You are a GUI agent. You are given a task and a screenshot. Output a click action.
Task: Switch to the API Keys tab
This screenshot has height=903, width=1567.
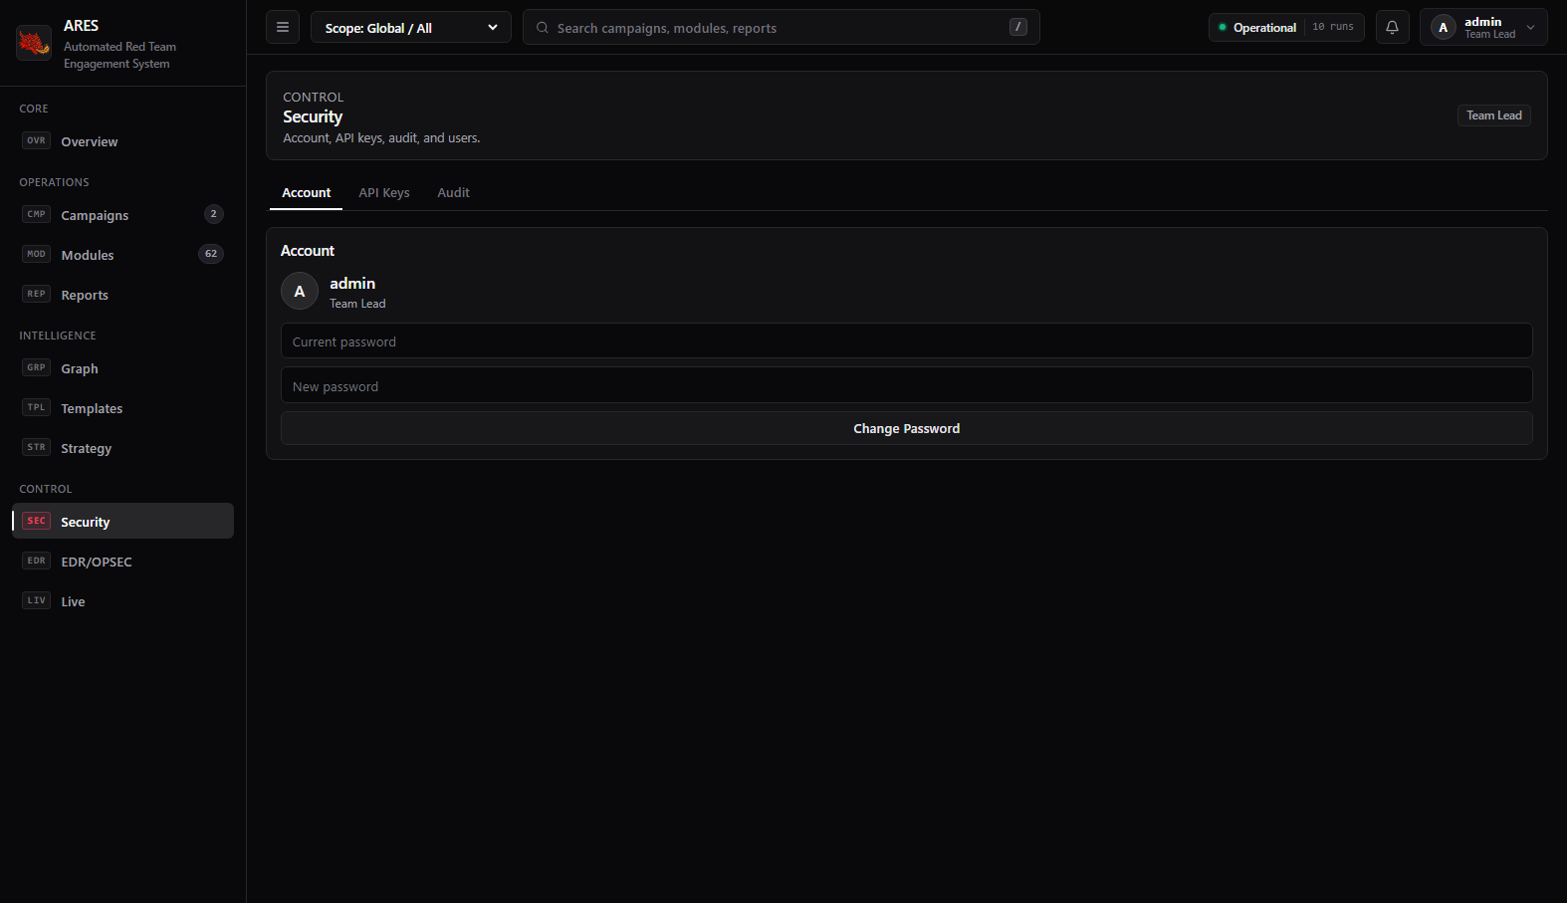(384, 193)
